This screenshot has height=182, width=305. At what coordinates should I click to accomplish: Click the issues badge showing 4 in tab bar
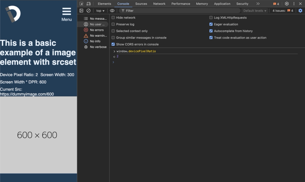[276, 4]
